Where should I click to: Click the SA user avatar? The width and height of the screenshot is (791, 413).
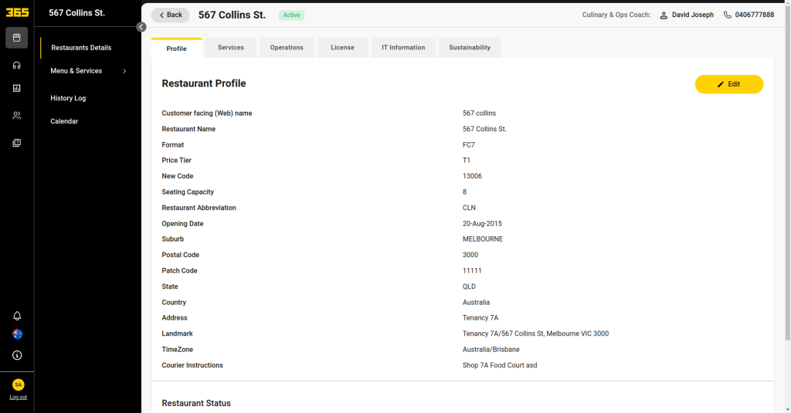click(x=19, y=384)
